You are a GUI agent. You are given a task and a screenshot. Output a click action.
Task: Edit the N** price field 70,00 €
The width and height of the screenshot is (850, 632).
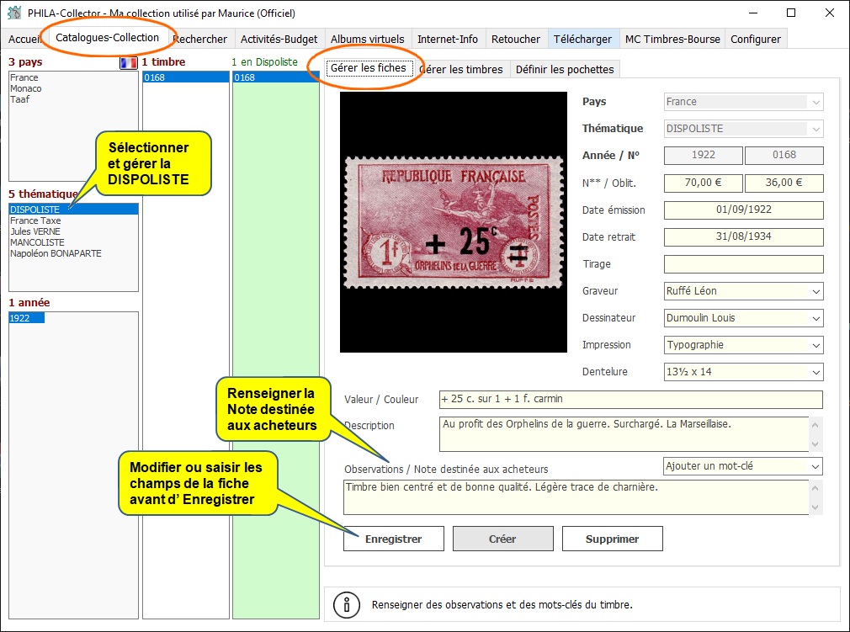pyautogui.click(x=703, y=183)
